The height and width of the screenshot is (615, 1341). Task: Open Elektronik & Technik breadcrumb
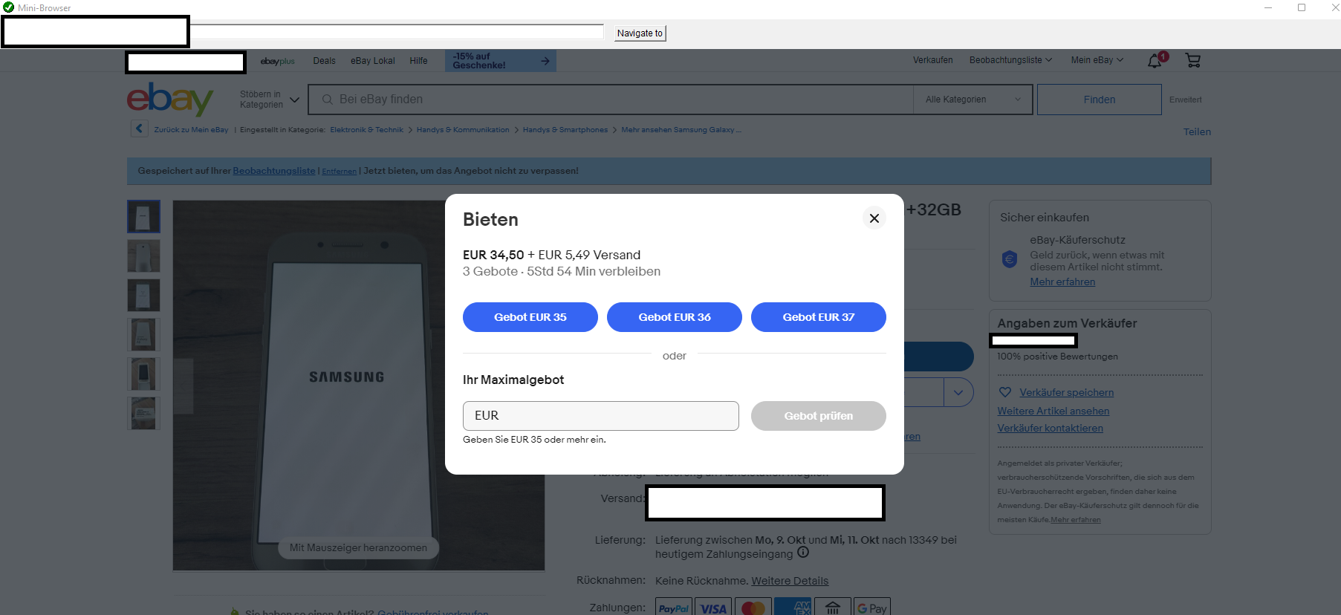click(366, 130)
